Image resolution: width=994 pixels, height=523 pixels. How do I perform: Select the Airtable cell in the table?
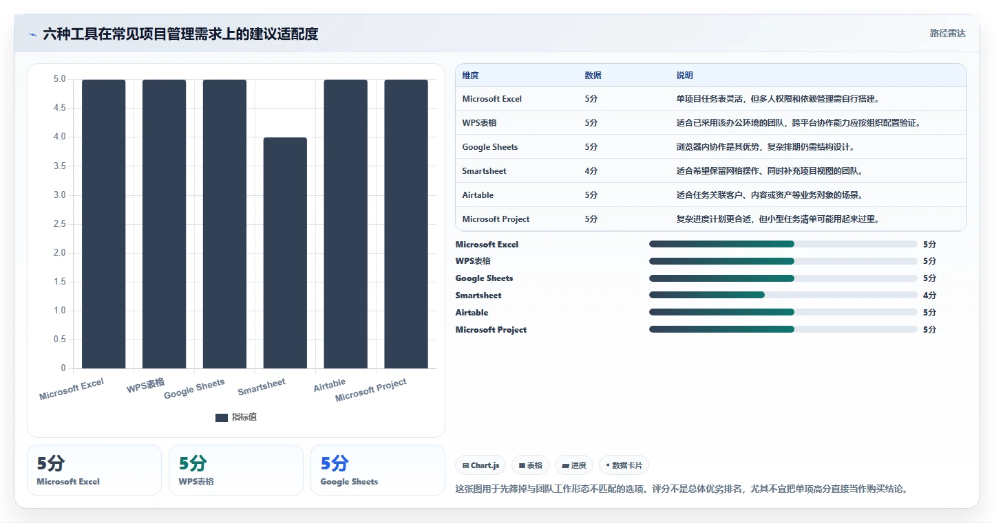(478, 195)
